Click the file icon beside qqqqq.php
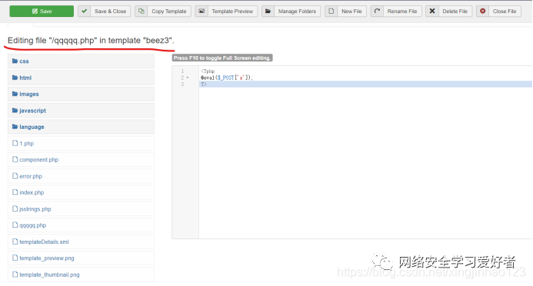This screenshot has width=533, height=286. coord(15,225)
